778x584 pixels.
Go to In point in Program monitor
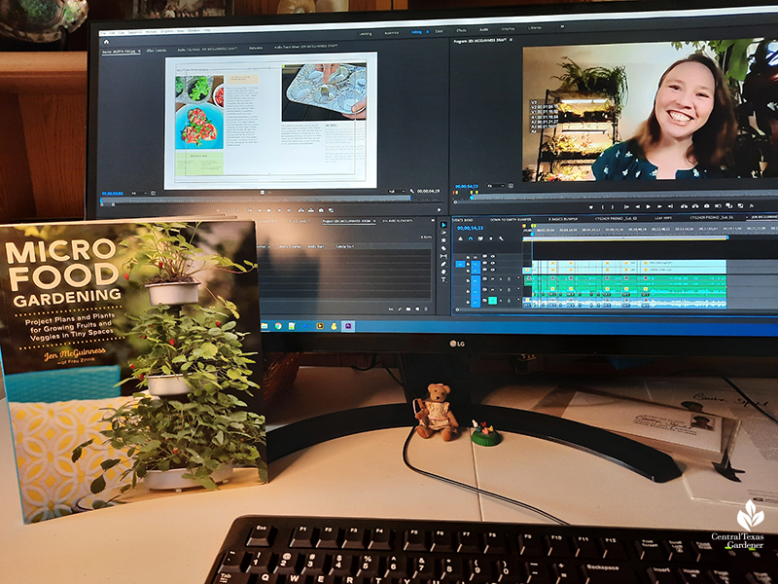click(x=626, y=206)
